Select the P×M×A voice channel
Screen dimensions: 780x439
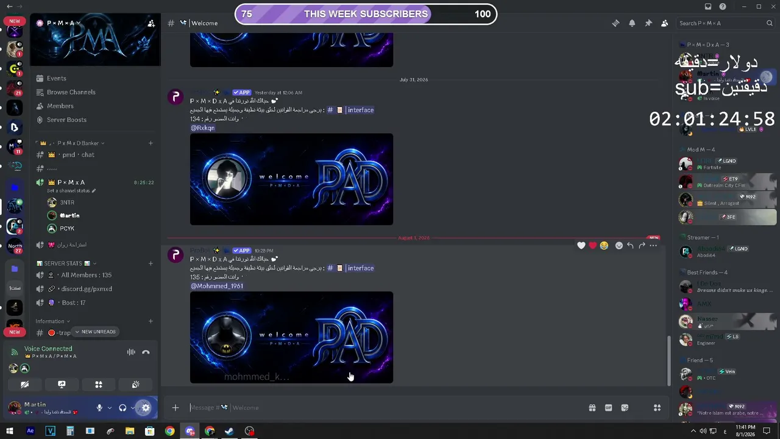tap(95, 182)
